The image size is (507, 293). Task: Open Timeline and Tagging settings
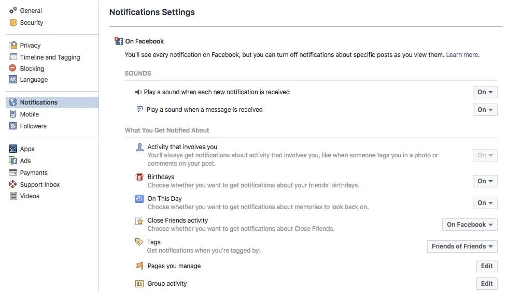point(50,57)
